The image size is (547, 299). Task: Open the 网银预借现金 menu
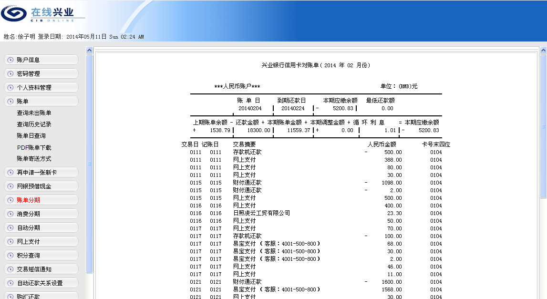pyautogui.click(x=41, y=186)
